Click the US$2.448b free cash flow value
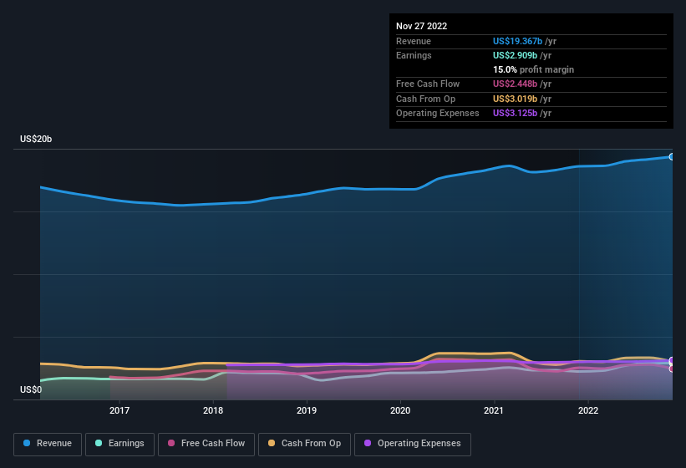 [x=515, y=84]
